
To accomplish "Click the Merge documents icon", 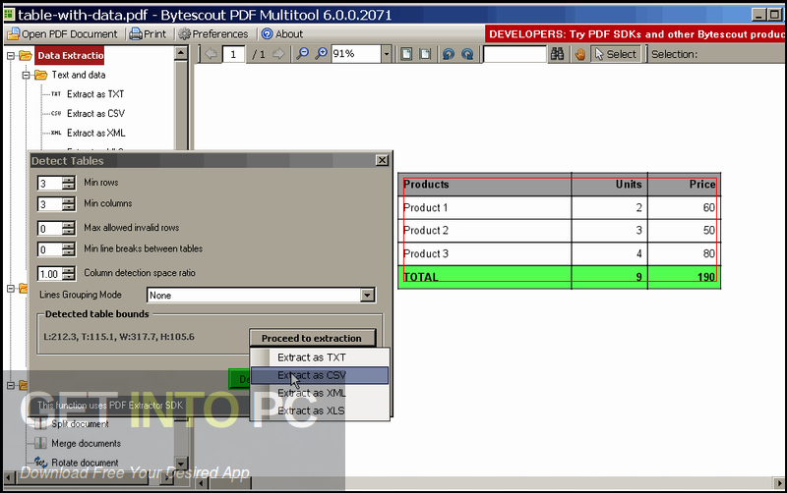I will point(40,443).
